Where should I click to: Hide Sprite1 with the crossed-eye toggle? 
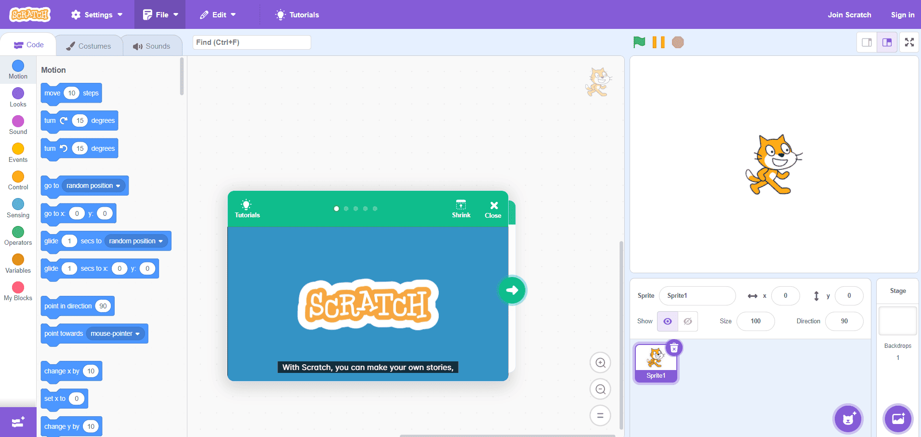(687, 321)
